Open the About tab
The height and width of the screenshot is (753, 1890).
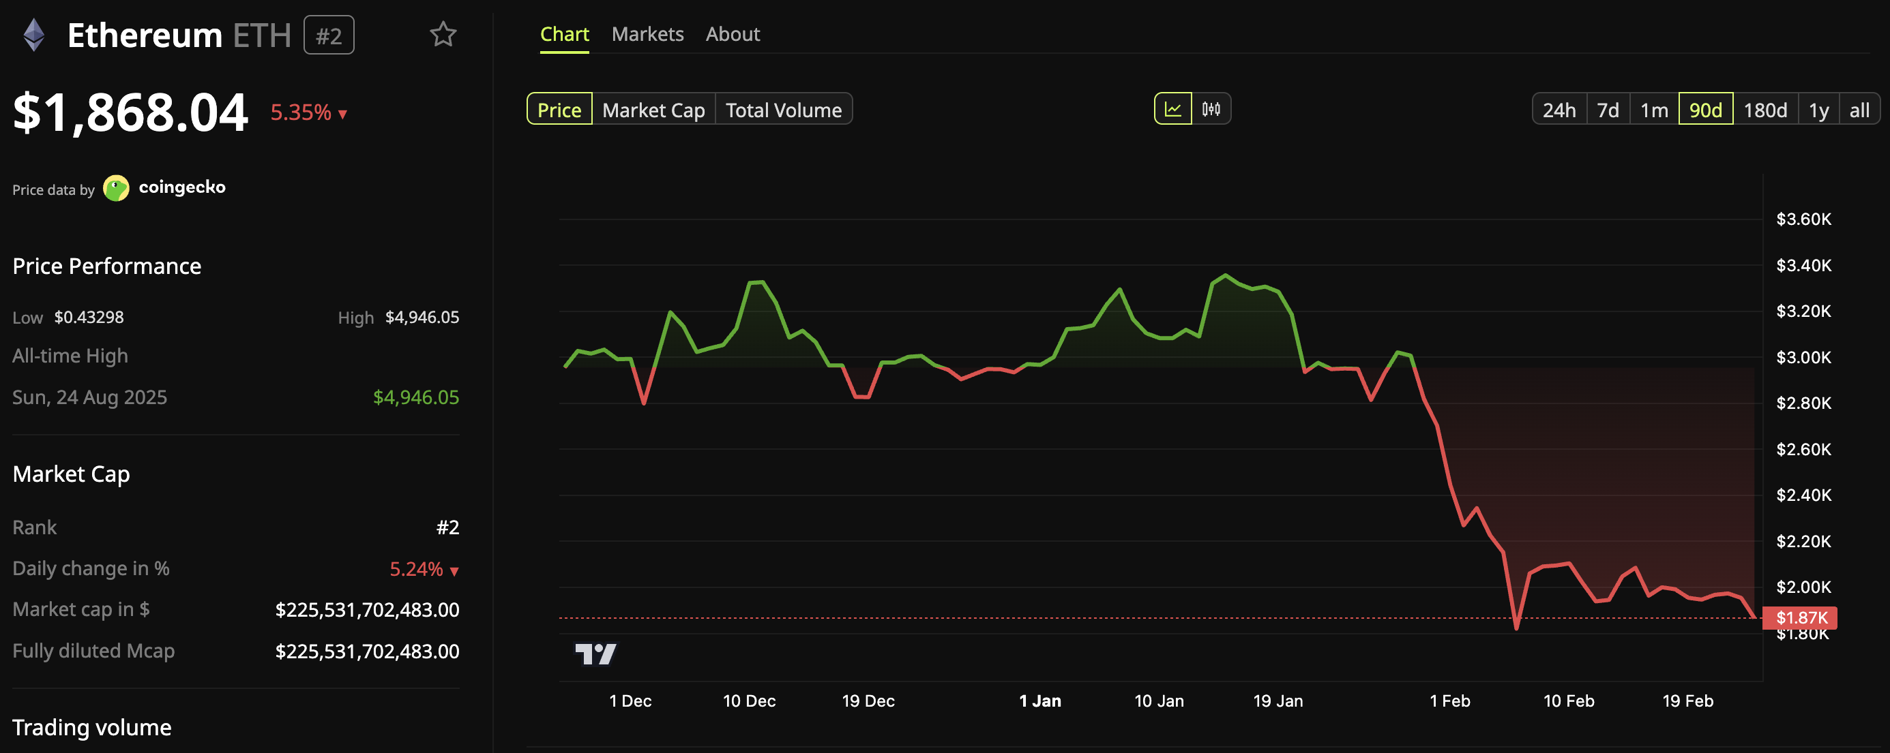pyautogui.click(x=733, y=33)
